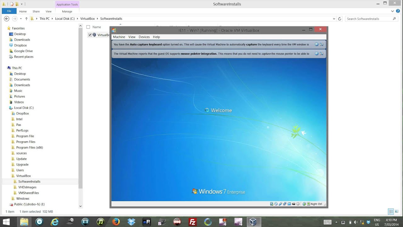This screenshot has height=227, width=403.
Task: Click keyboard capture icon beside Right Ctrl
Action: pos(309,204)
